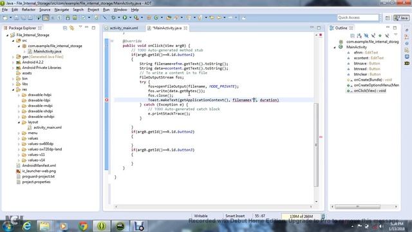Click the Java perspective button

point(401,18)
